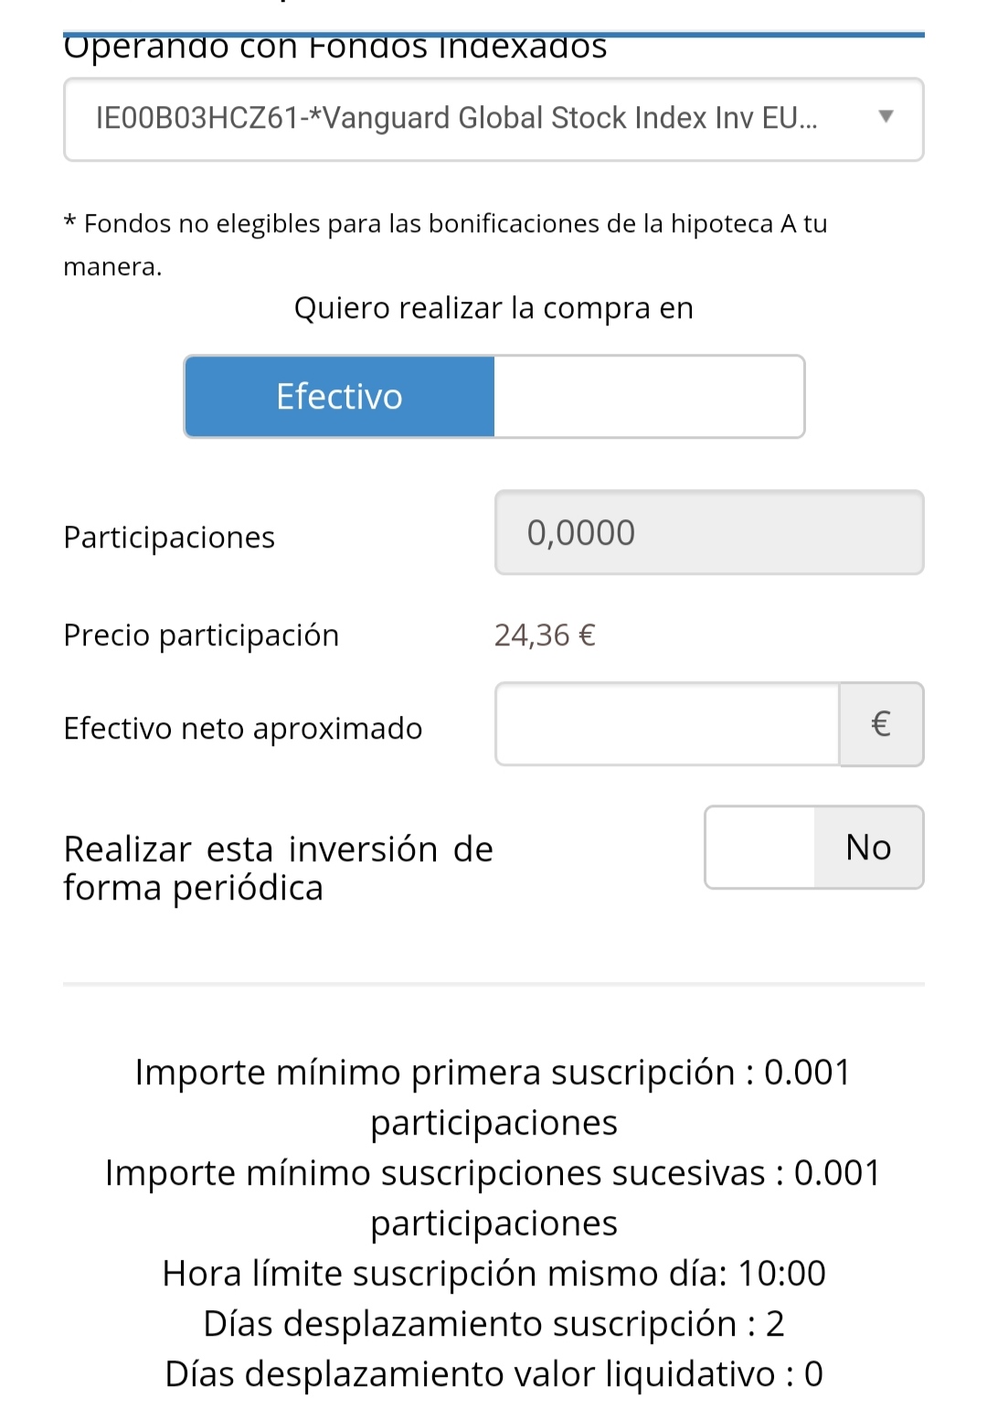Click the Participaciones field showing 0,0000

coord(709,532)
